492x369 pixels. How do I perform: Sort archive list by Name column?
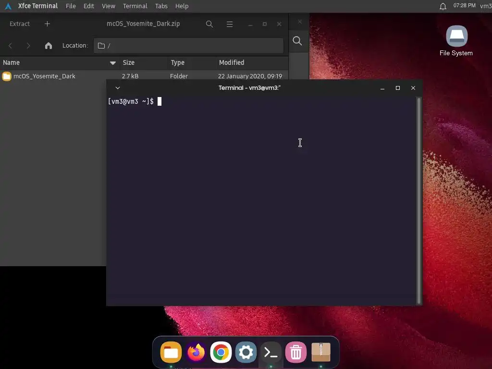tap(60, 63)
